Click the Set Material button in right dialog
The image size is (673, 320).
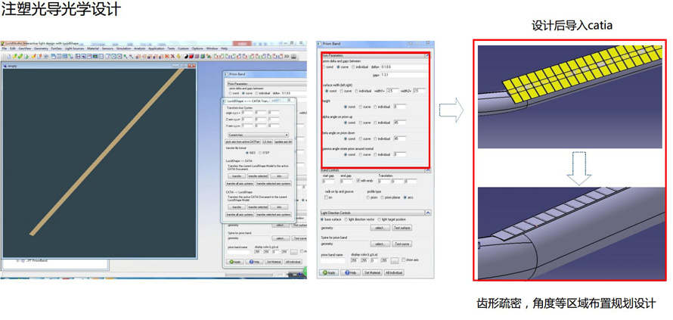[371, 272]
